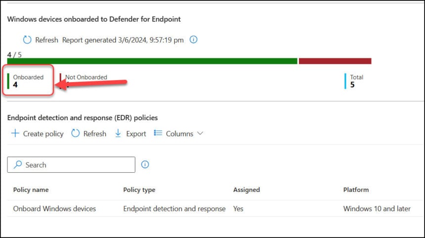Viewport: 425px width, 238px height.
Task: Click the red not-onboarded bar segment
Action: [x=335, y=61]
